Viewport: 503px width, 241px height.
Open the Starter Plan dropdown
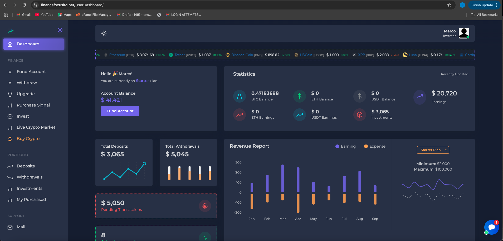pyautogui.click(x=433, y=150)
